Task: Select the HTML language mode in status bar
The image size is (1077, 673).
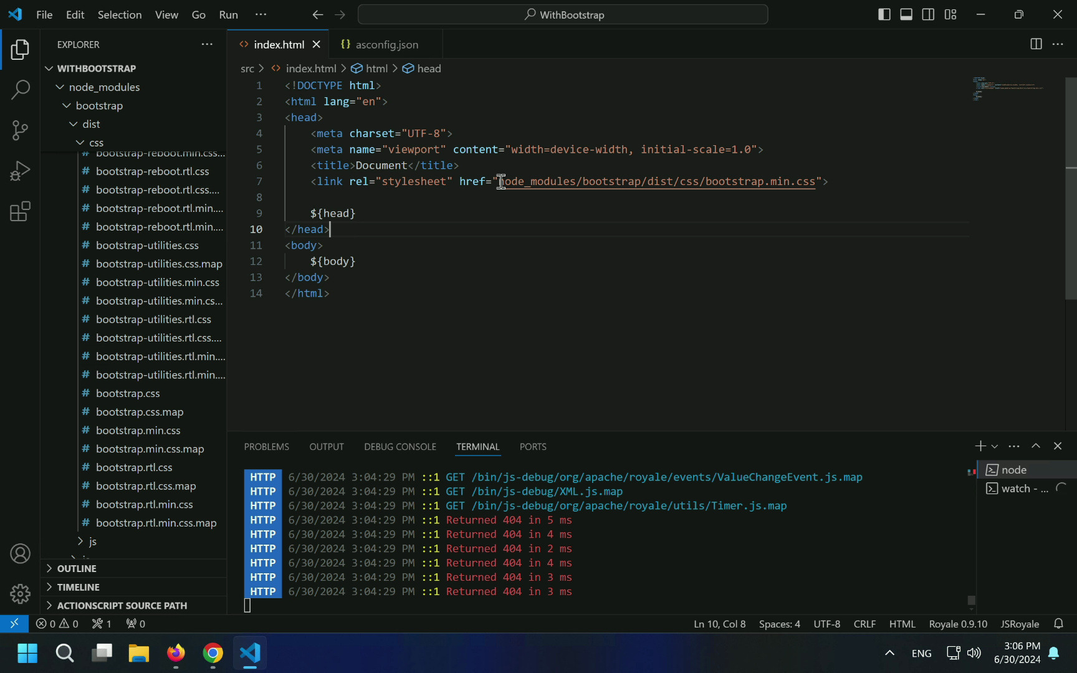Action: pyautogui.click(x=902, y=623)
